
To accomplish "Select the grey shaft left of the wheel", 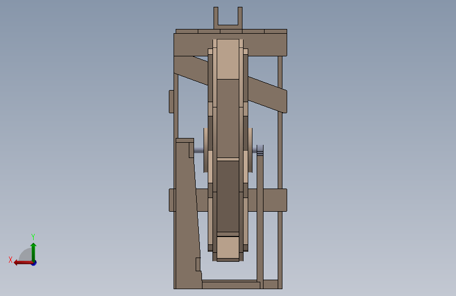I will [x=199, y=150].
